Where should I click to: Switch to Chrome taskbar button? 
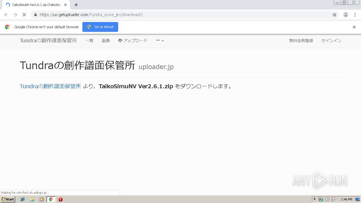tap(51, 199)
